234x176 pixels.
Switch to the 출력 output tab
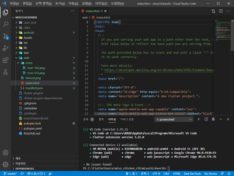pos(101,119)
